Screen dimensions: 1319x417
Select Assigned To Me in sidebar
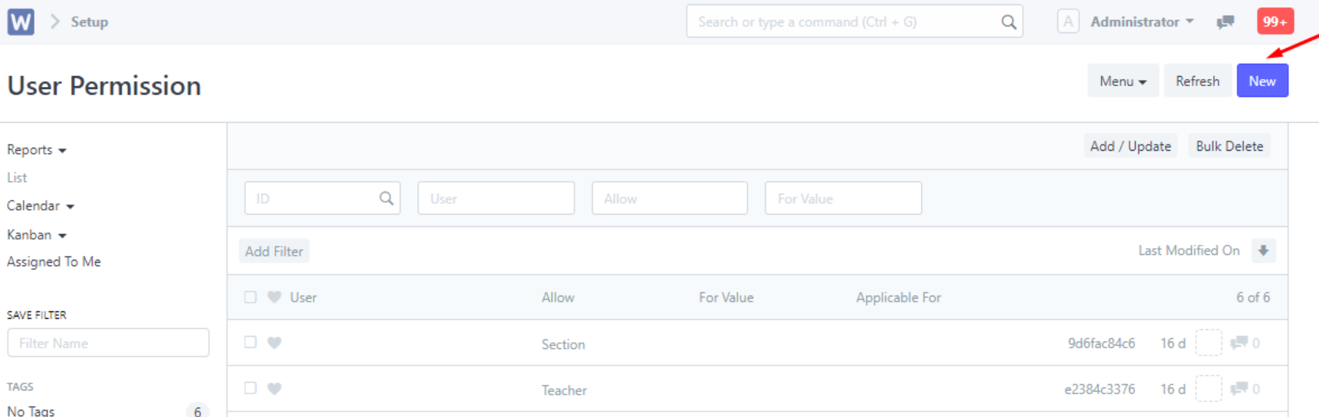coord(54,262)
